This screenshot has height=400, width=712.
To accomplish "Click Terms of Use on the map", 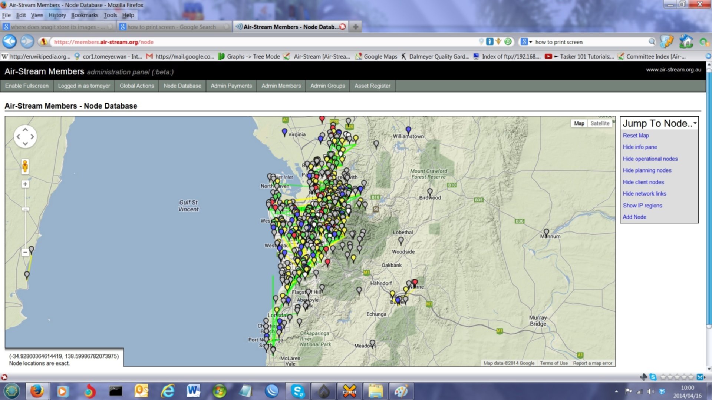I will [x=554, y=363].
